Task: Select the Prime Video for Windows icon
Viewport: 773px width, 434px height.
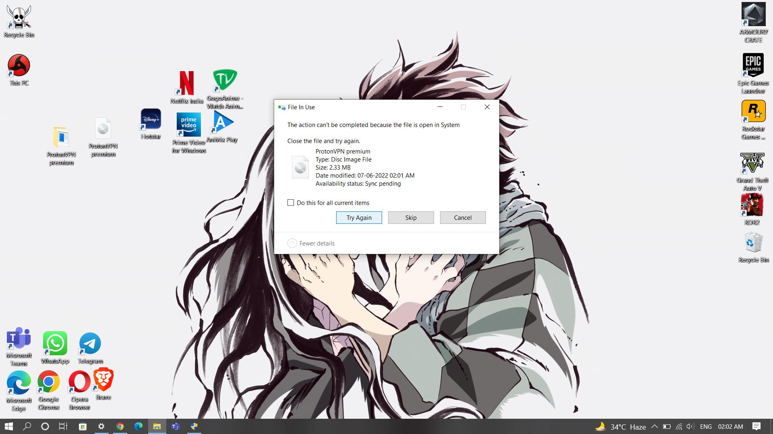Action: (x=188, y=125)
